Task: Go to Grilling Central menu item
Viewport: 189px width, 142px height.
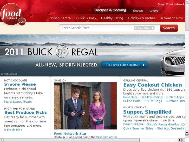Action: [x=60, y=18]
